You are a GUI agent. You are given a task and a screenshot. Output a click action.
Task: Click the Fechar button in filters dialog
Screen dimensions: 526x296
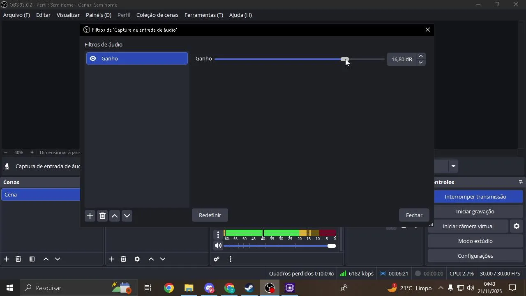(x=414, y=215)
